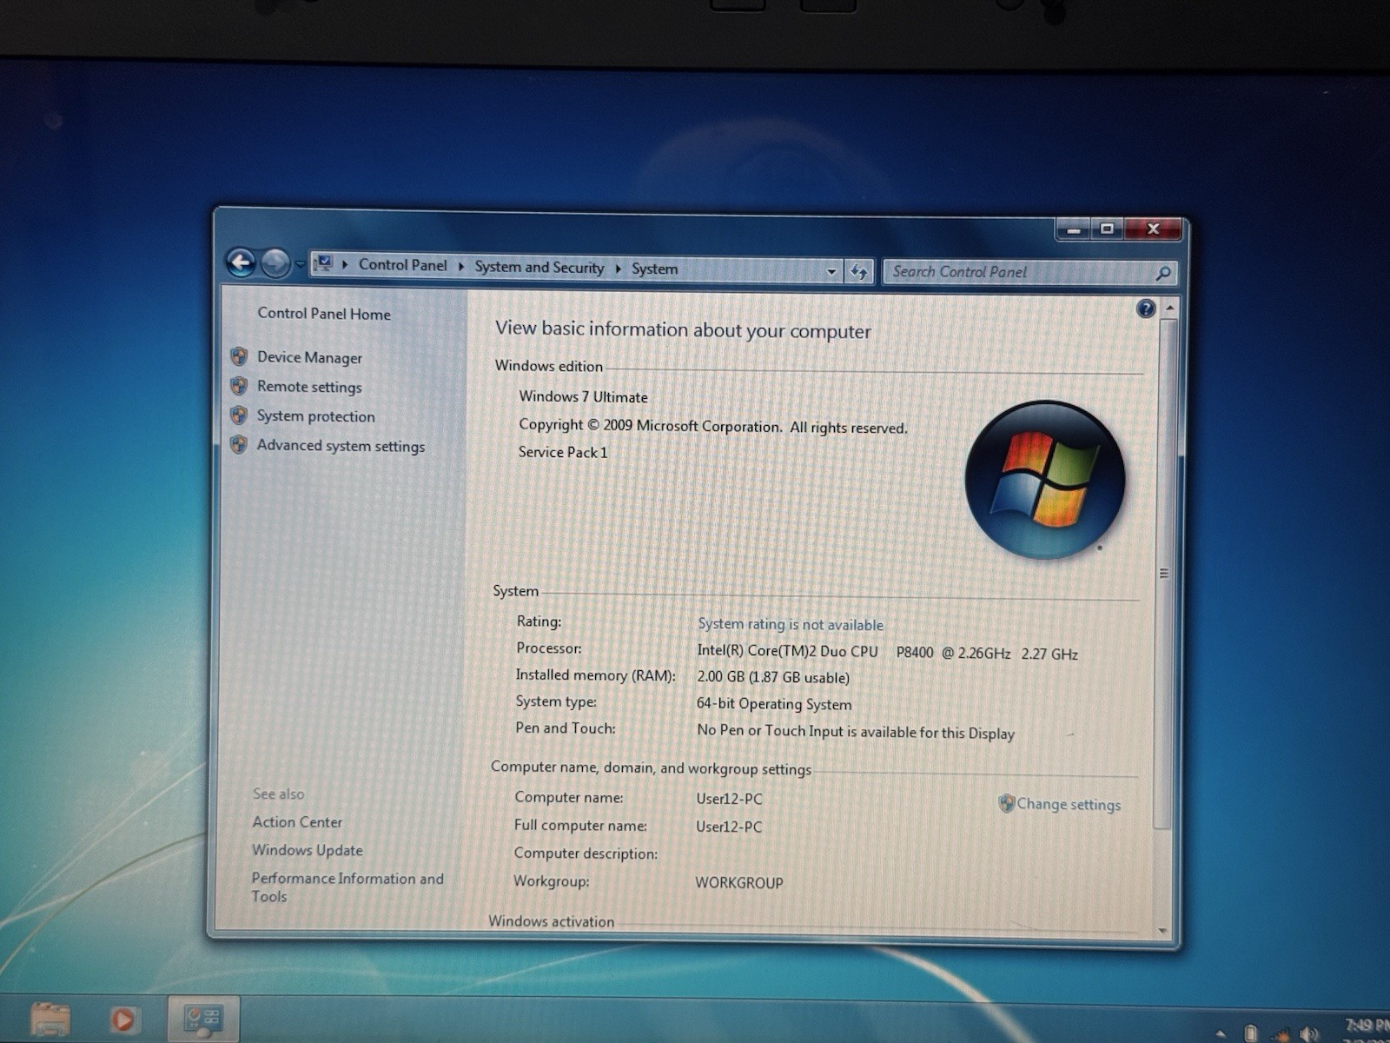This screenshot has width=1390, height=1043.
Task: Click the Forward arrow navigation button
Action: click(275, 262)
